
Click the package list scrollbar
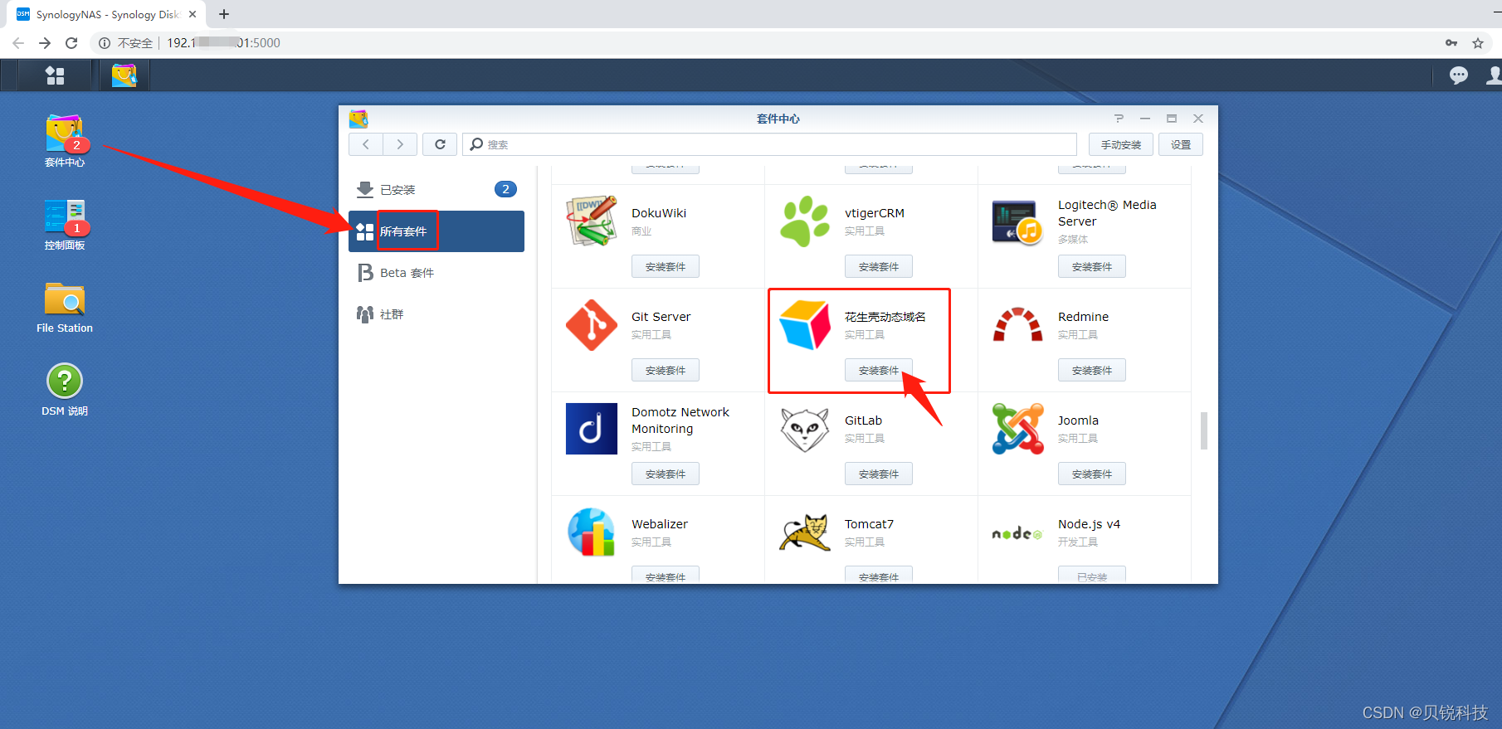(1203, 430)
